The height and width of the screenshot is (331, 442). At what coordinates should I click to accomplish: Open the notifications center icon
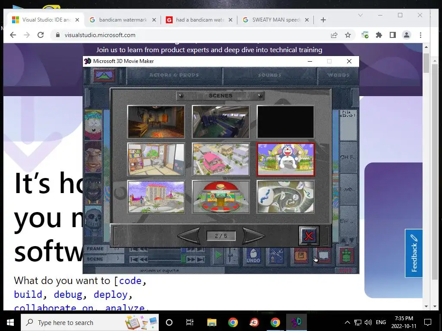428,322
